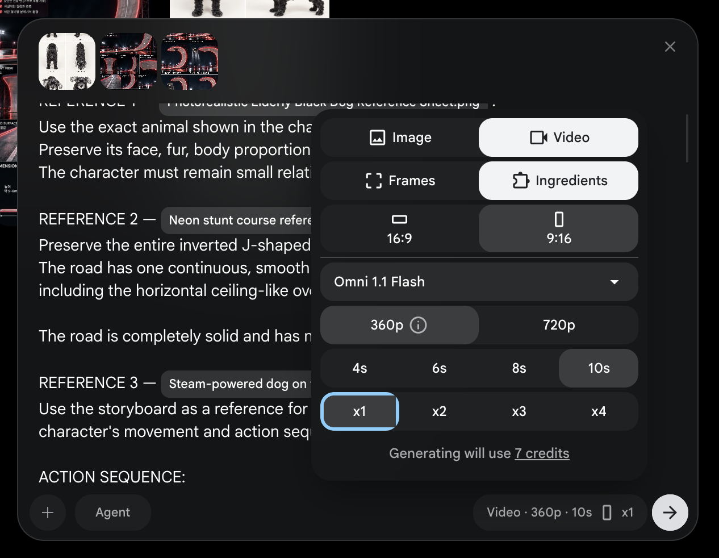Set duration to 4s
The width and height of the screenshot is (719, 558).
point(360,368)
